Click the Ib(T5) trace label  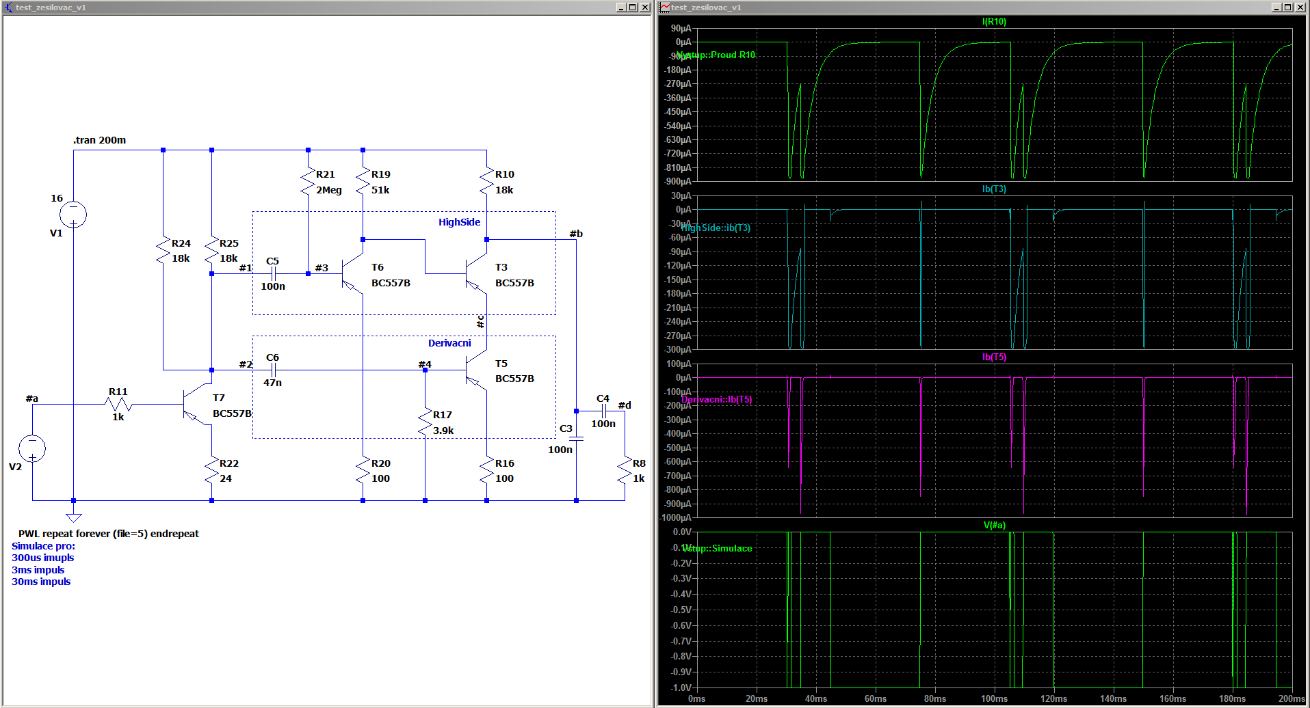click(x=994, y=357)
